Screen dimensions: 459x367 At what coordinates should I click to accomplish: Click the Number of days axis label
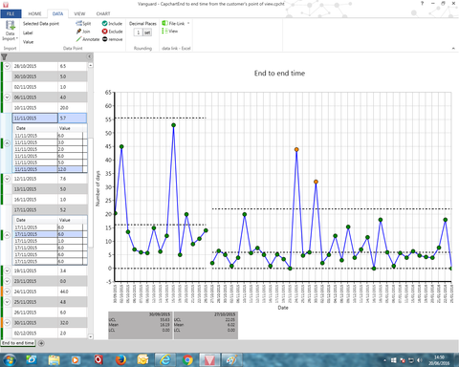pos(98,188)
